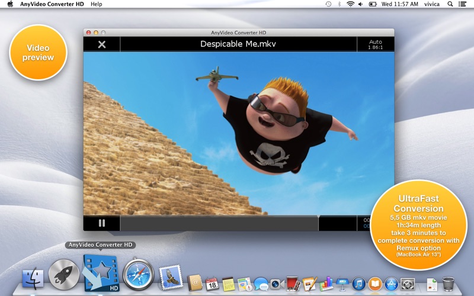The width and height of the screenshot is (474, 296).
Task: Open Mail stamp icon in Dock
Action: 171,277
